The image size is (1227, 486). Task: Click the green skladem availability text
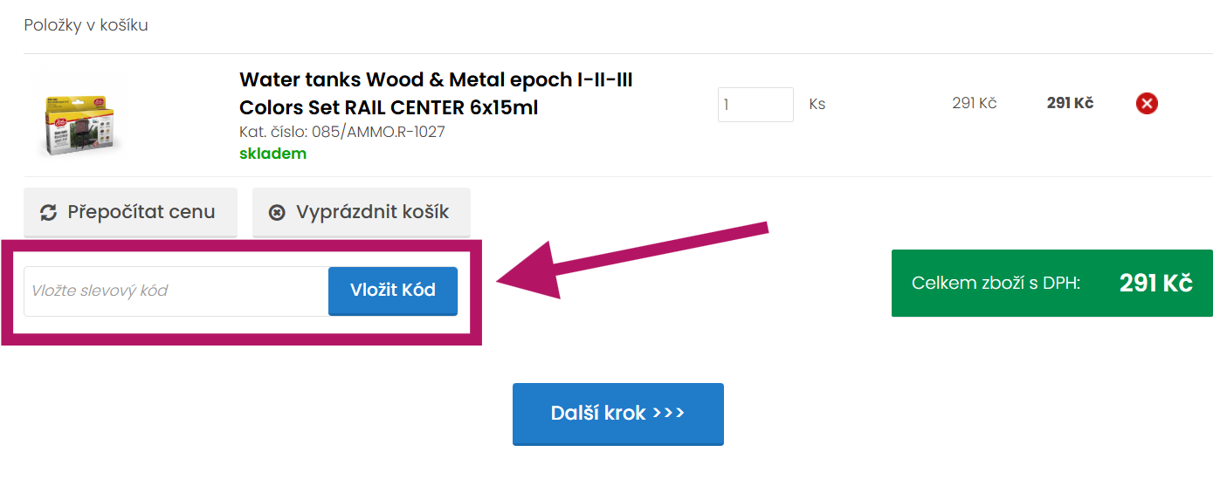coord(272,154)
